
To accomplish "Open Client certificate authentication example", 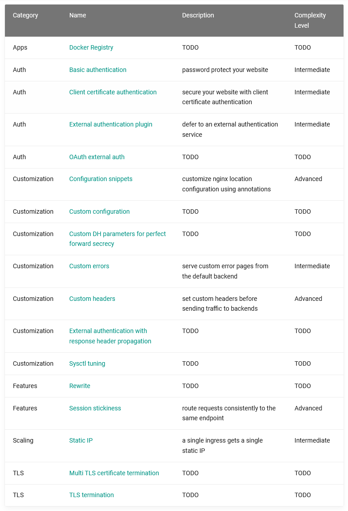I will (x=113, y=92).
